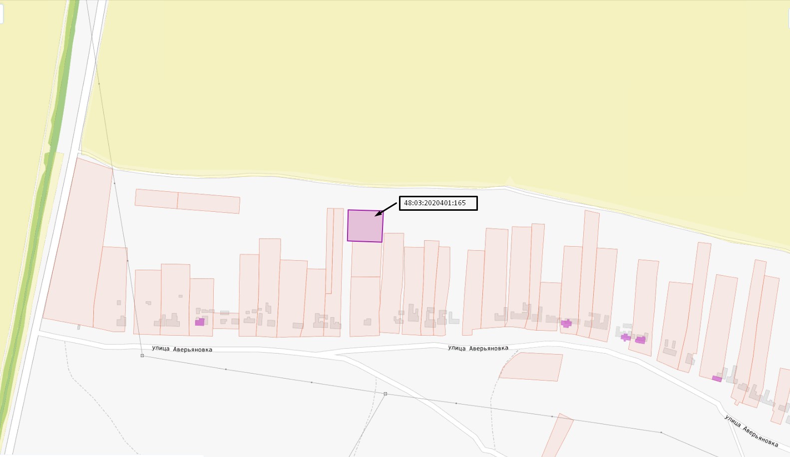
Task: Click the black arrow pointing at highlighted parcel
Action: pos(386,209)
